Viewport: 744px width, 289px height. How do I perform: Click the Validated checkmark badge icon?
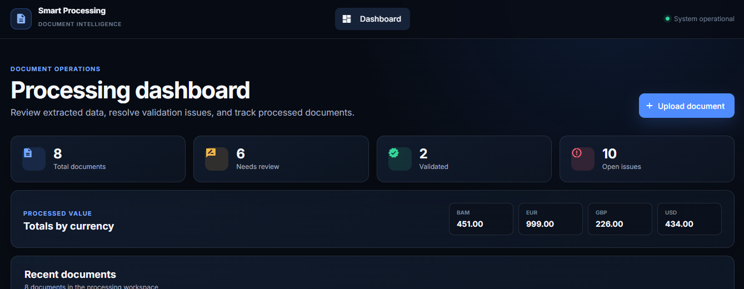[x=394, y=152]
